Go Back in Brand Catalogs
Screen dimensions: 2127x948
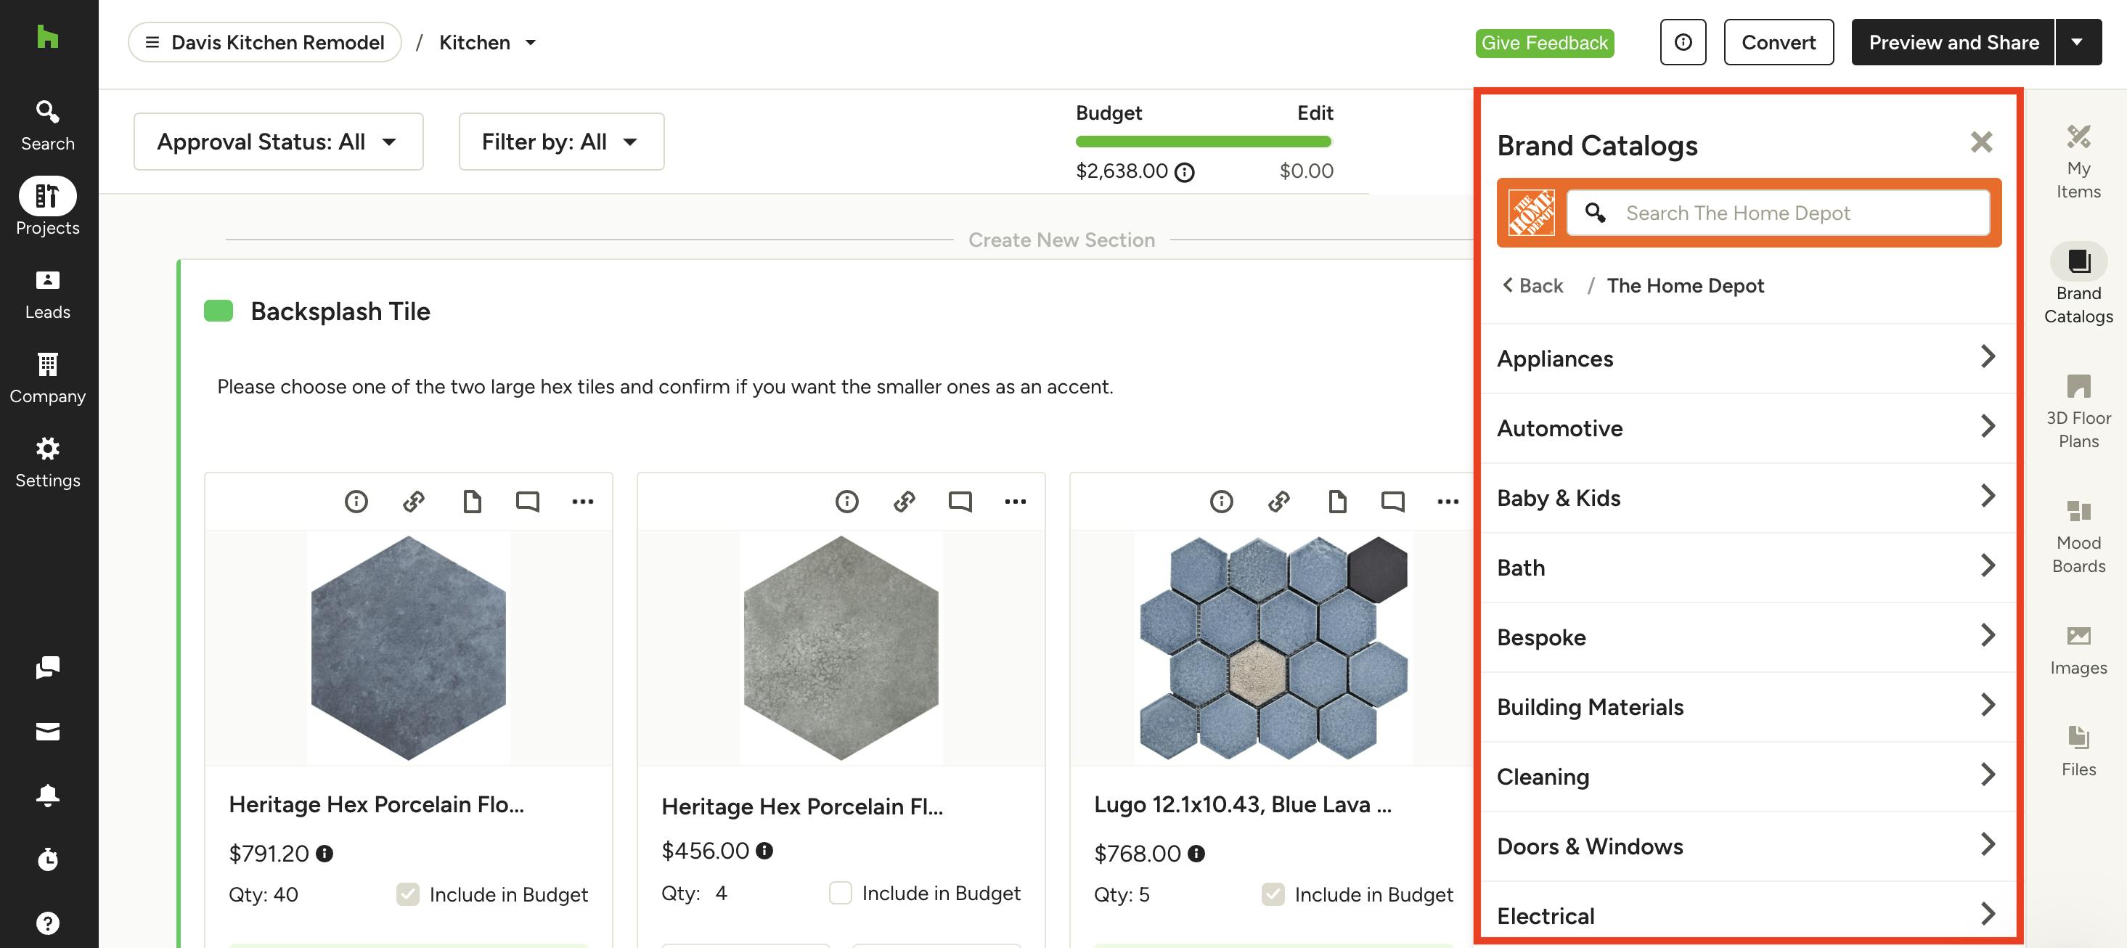pos(1532,286)
